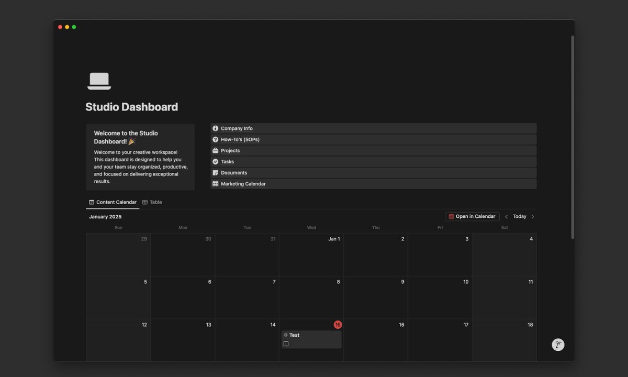
Task: Click the Open in Calendar button
Action: click(472, 217)
